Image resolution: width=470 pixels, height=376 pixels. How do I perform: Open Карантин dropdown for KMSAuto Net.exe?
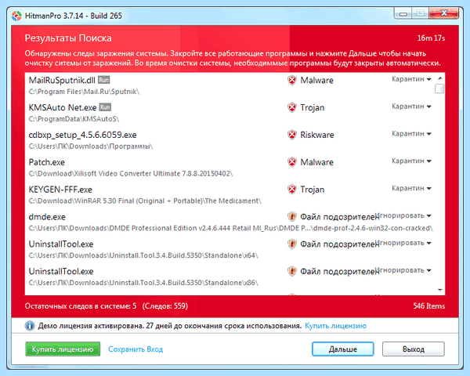[411, 107]
